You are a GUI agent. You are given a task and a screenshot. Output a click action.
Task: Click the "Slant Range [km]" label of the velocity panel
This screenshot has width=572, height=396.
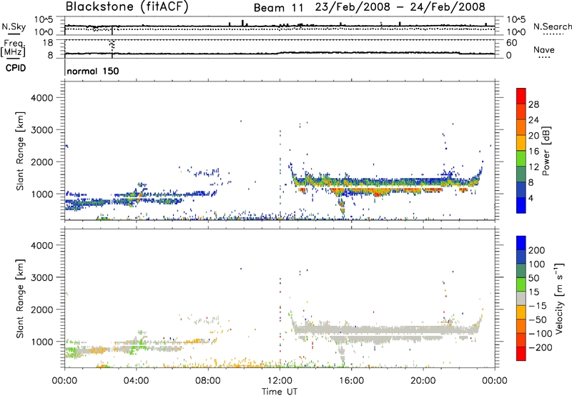(20, 298)
